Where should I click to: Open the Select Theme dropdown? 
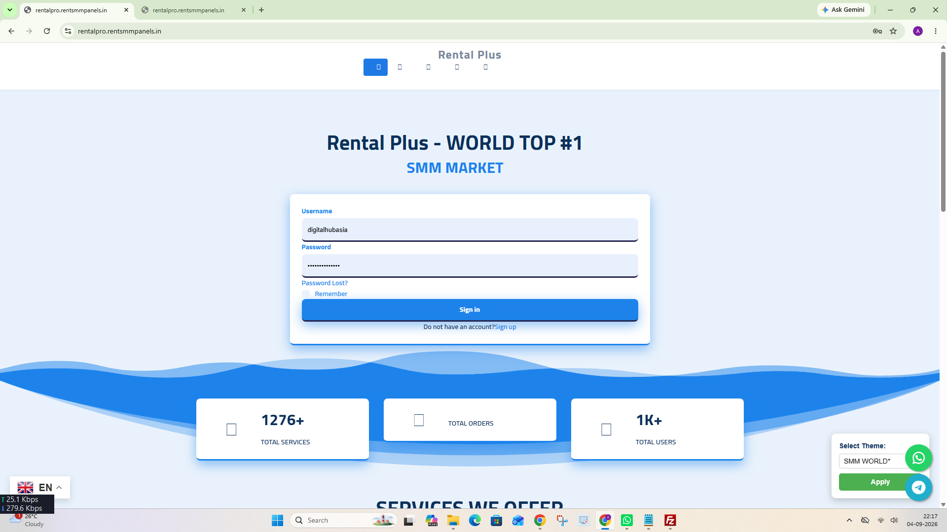tap(872, 461)
